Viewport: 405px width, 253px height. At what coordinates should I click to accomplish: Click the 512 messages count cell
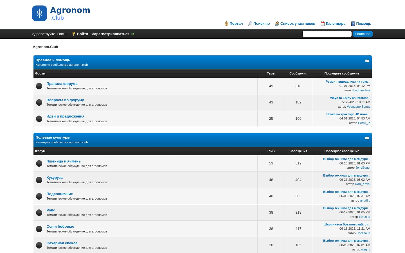click(298, 163)
